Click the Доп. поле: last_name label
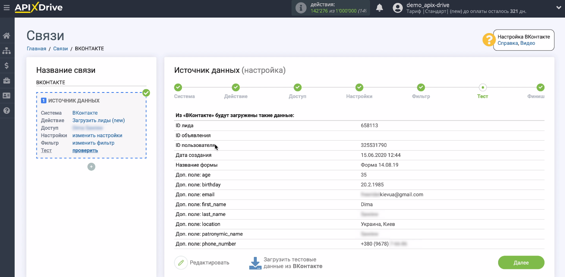565x277 pixels. coord(201,214)
